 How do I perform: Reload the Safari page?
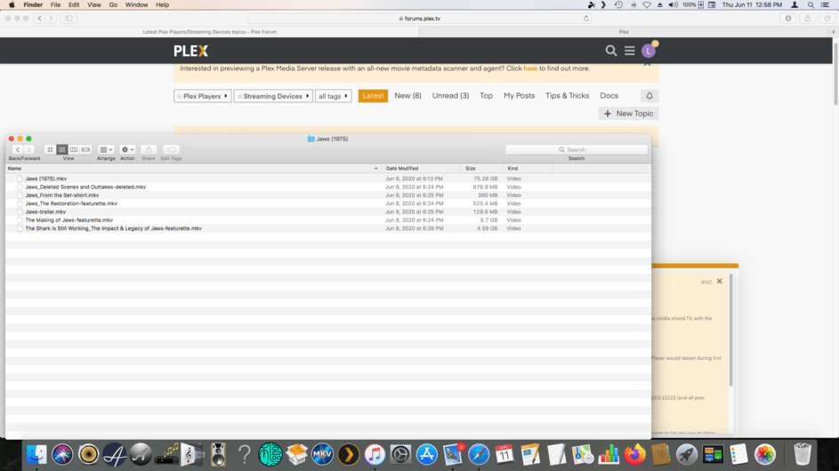(x=586, y=18)
